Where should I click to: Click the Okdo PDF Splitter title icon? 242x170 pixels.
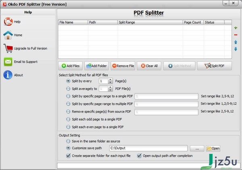(x=4, y=4)
